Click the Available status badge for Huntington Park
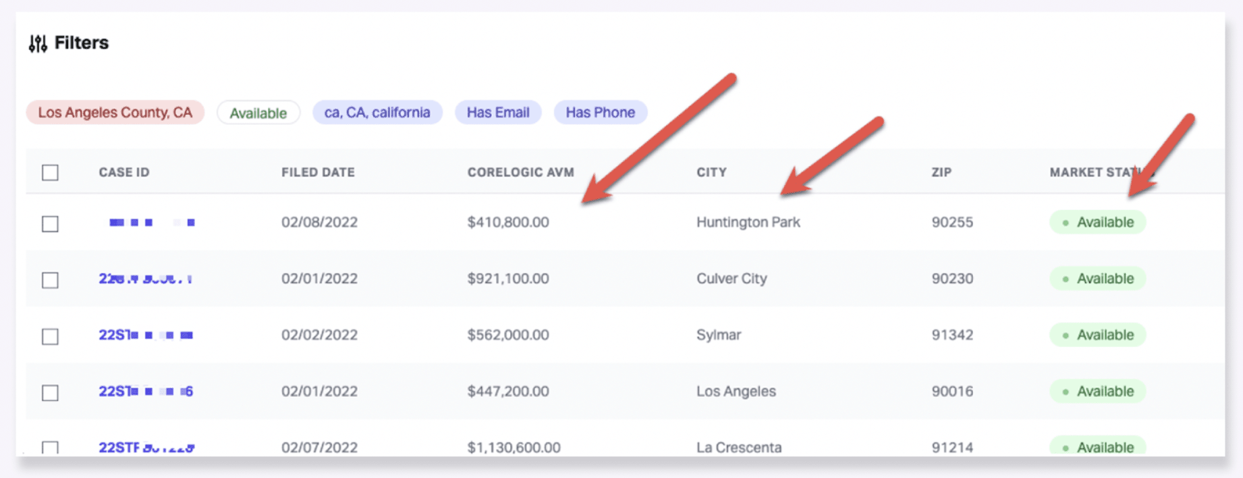The height and width of the screenshot is (478, 1243). click(x=1097, y=223)
